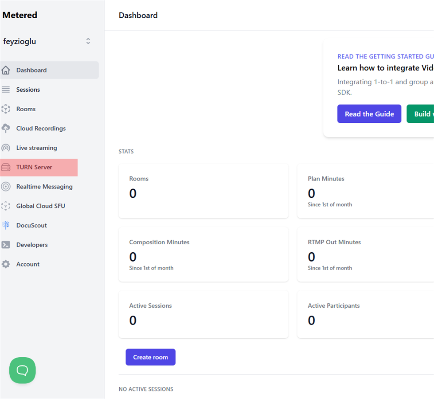Click the green Build button
Image resolution: width=434 pixels, height=399 pixels.
tap(420, 114)
